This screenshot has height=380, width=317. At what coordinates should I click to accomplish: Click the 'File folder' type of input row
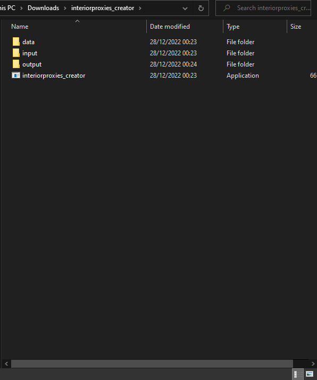coord(240,53)
